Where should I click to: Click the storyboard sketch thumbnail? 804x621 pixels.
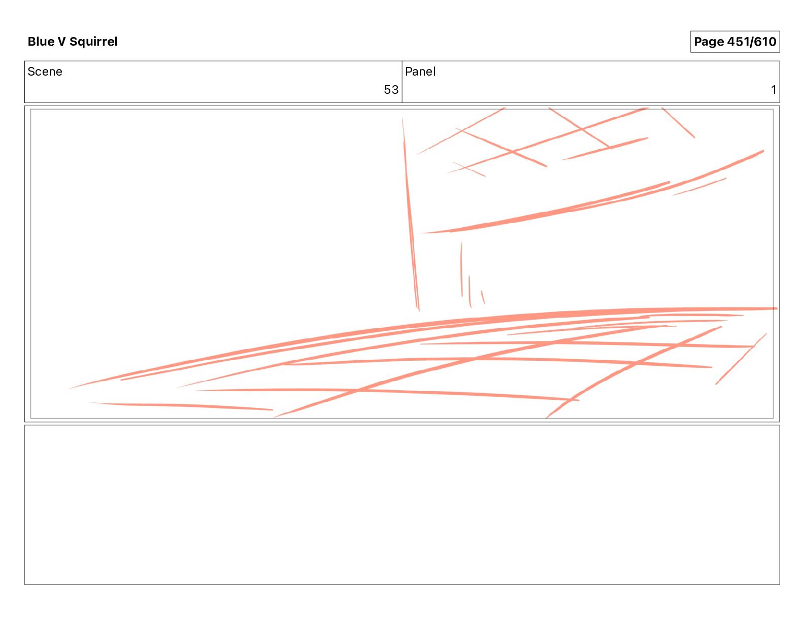402,264
